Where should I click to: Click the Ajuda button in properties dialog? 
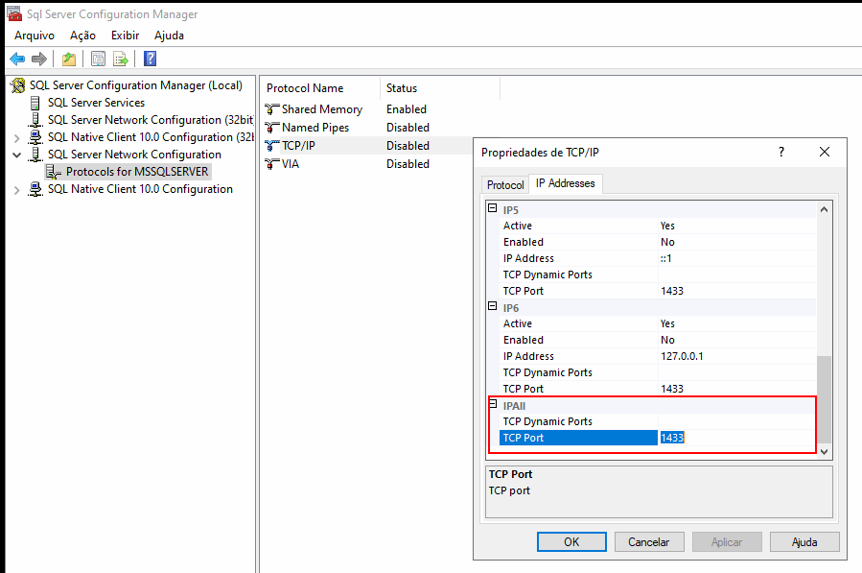point(804,541)
